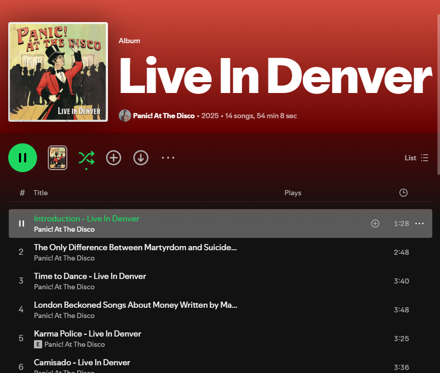Click the vertical scrollbar on the right
The width and height of the screenshot is (440, 373).
pos(438,94)
